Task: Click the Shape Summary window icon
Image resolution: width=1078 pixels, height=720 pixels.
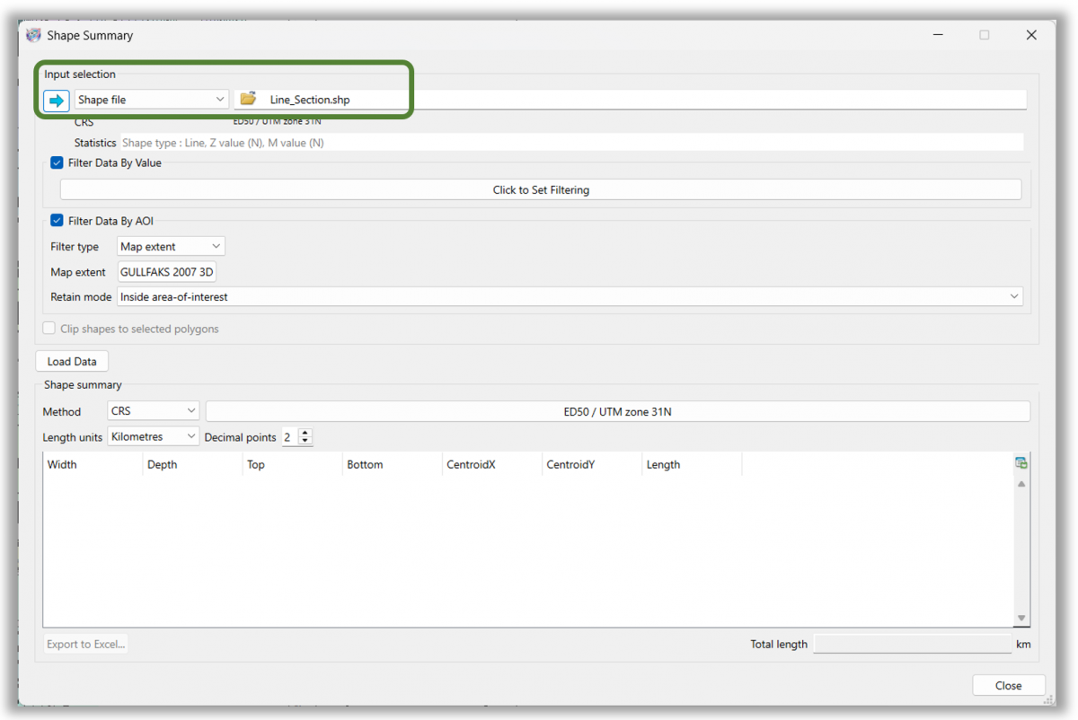Action: pos(33,34)
